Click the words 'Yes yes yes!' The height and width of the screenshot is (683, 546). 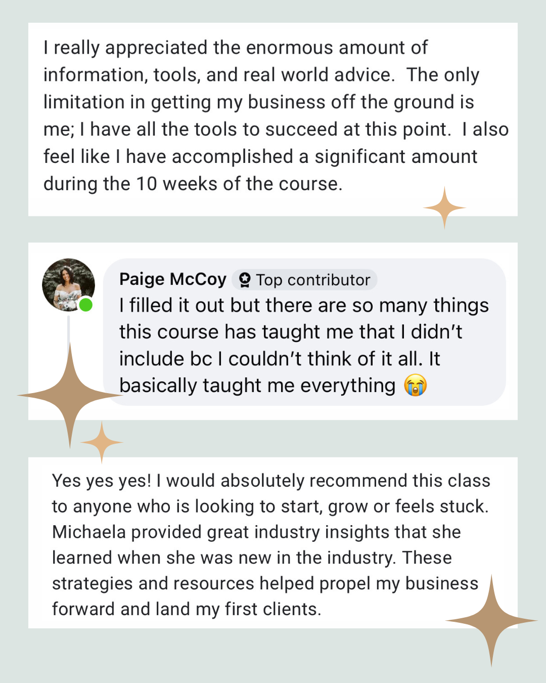pos(101,481)
